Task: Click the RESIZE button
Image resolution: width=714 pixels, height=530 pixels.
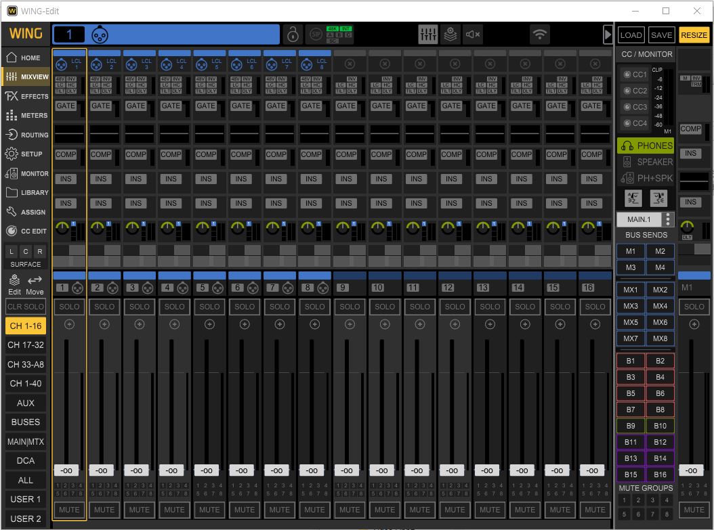Action: click(694, 35)
